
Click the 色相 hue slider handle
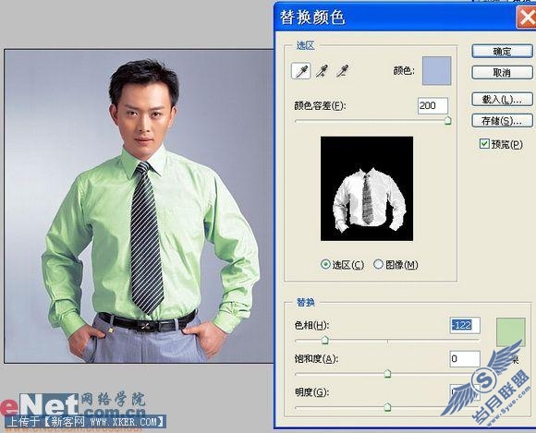click(x=324, y=340)
